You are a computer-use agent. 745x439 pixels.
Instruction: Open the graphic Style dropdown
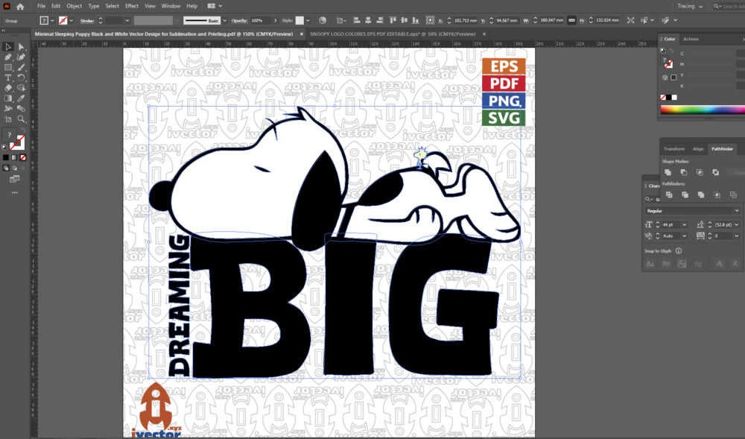pyautogui.click(x=308, y=20)
